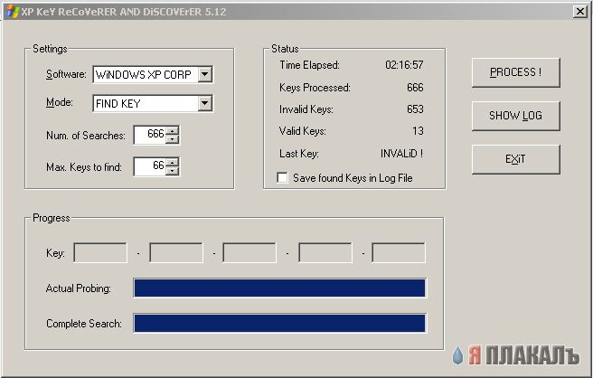593x378 pixels.
Task: Click the Complete Search: label
Action: click(x=84, y=324)
